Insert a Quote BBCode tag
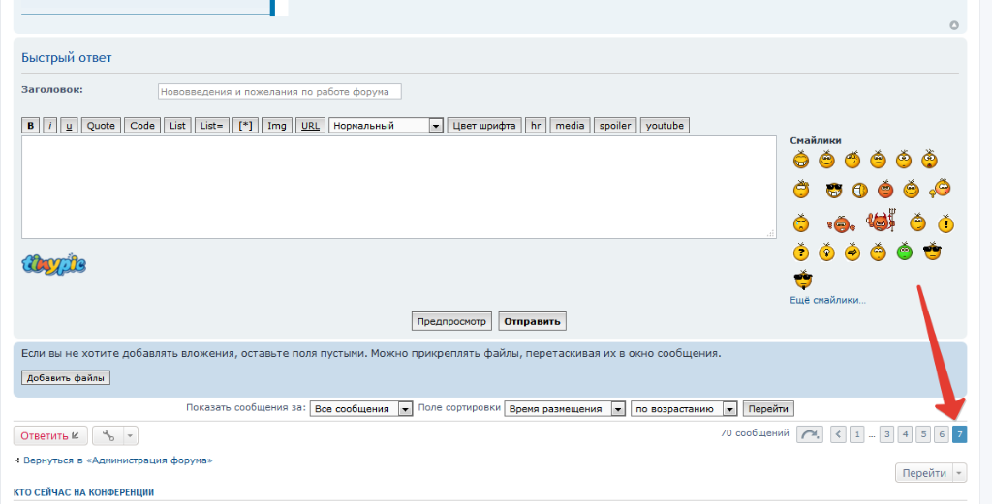Image resolution: width=992 pixels, height=504 pixels. [101, 126]
